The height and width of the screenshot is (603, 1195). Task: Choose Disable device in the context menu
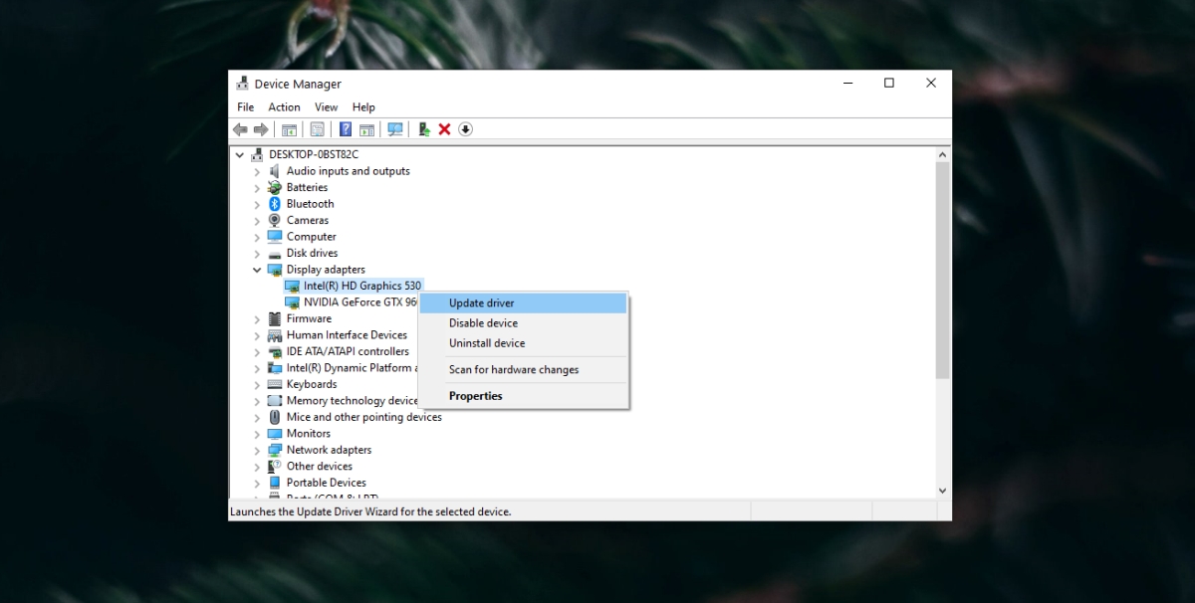(524, 323)
